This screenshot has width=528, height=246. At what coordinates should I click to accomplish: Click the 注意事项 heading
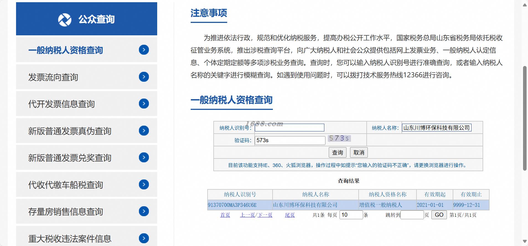(x=209, y=13)
